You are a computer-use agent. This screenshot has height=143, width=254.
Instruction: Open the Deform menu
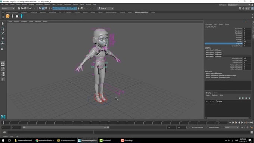coord(60,4)
